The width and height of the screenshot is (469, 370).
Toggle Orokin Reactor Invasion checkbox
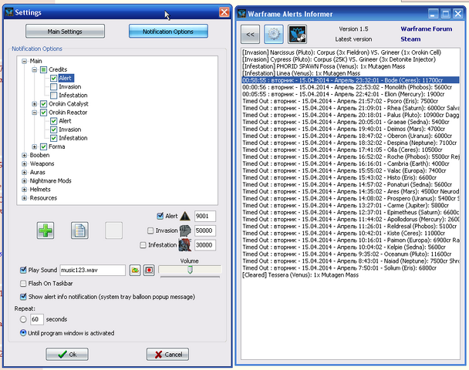point(53,129)
